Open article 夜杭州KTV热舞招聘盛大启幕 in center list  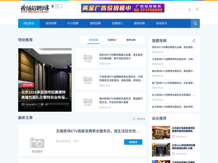click(121, 57)
